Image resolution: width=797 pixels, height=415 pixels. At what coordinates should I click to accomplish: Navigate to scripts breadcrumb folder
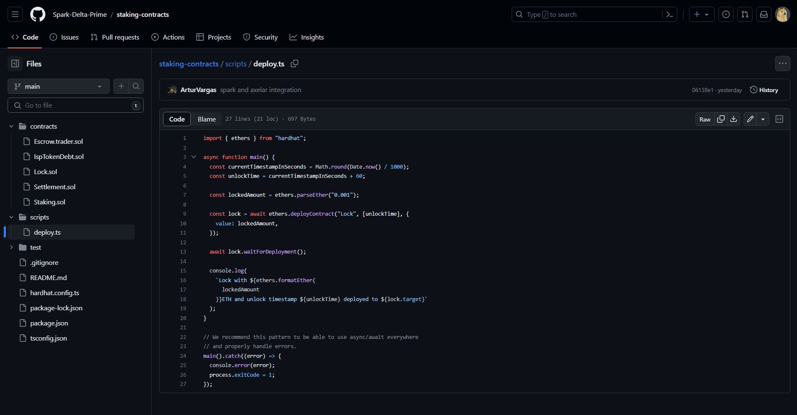236,63
